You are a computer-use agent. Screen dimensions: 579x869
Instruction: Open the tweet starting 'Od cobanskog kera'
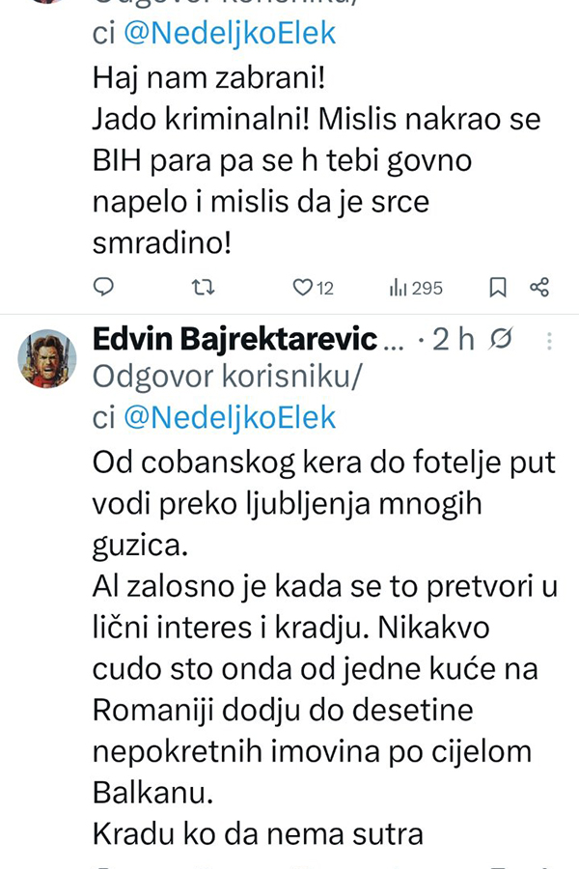pyautogui.click(x=323, y=463)
